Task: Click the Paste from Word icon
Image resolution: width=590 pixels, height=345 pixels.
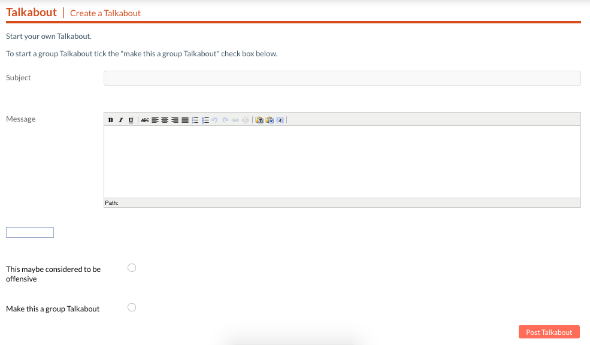Action: point(270,120)
